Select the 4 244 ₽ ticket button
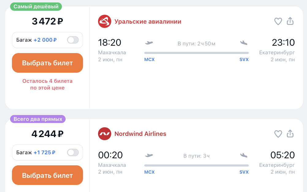The width and height of the screenshot is (307, 192). coord(47,175)
